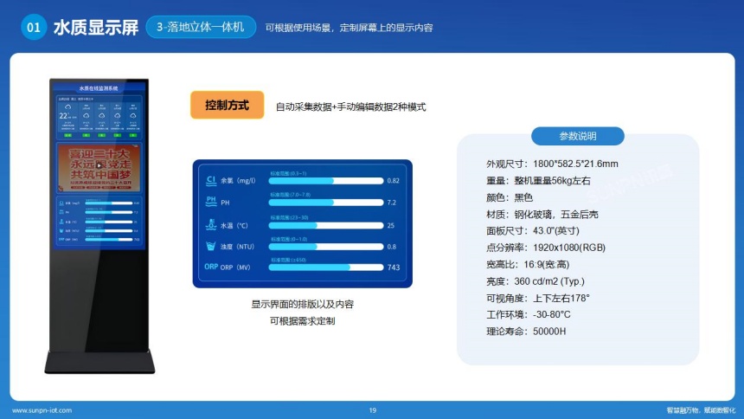The image size is (744, 419).
Task: Click the 宽高比 16:9 line
Action: (x=528, y=265)
